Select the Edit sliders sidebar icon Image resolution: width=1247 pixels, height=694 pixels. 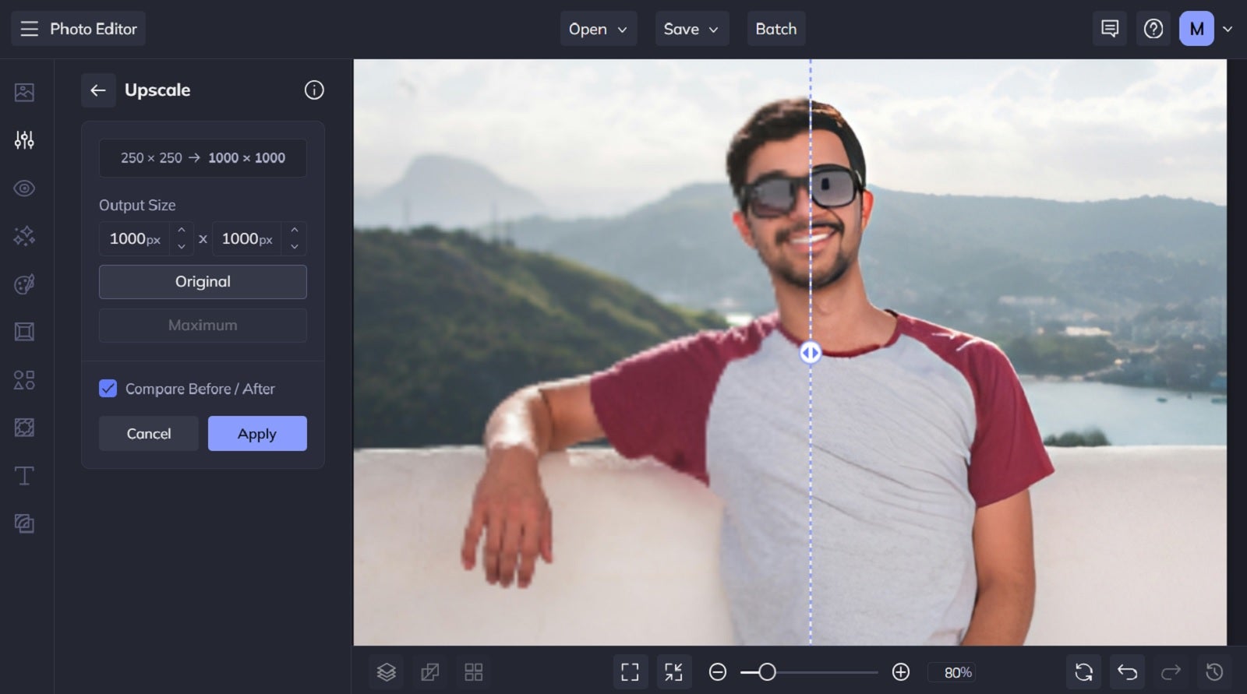24,140
